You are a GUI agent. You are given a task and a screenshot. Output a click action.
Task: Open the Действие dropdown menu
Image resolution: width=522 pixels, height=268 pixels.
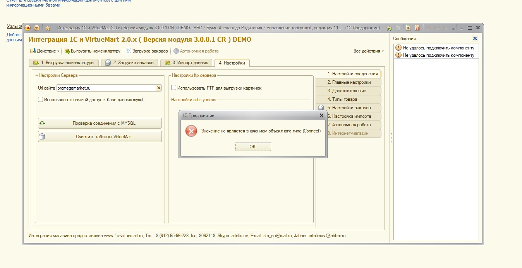click(45, 51)
